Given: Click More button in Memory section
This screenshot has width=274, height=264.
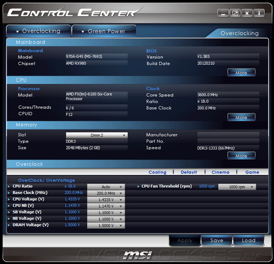Looking at the screenshot, I should tap(241, 156).
